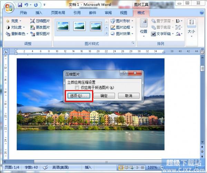Viewport: 207px width, 173px height.
Task: Select the second picture style thumbnail
Action: (x=79, y=26)
